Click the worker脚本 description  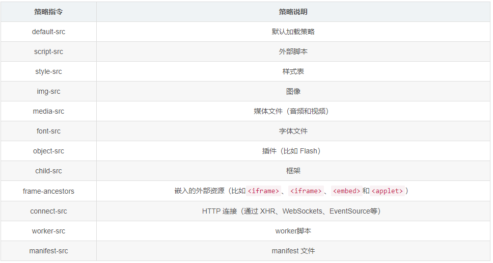[293, 231]
